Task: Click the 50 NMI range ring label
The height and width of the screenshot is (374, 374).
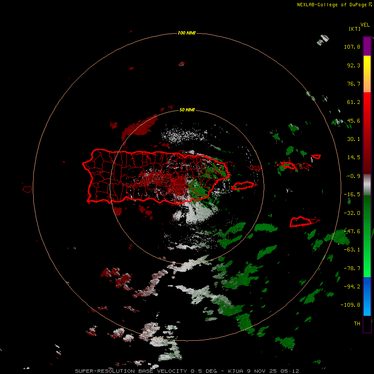Action: tap(187, 110)
